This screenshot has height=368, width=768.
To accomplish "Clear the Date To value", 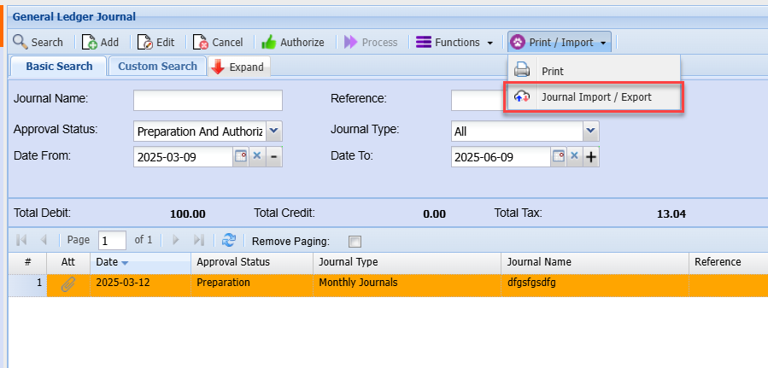I will (x=575, y=156).
